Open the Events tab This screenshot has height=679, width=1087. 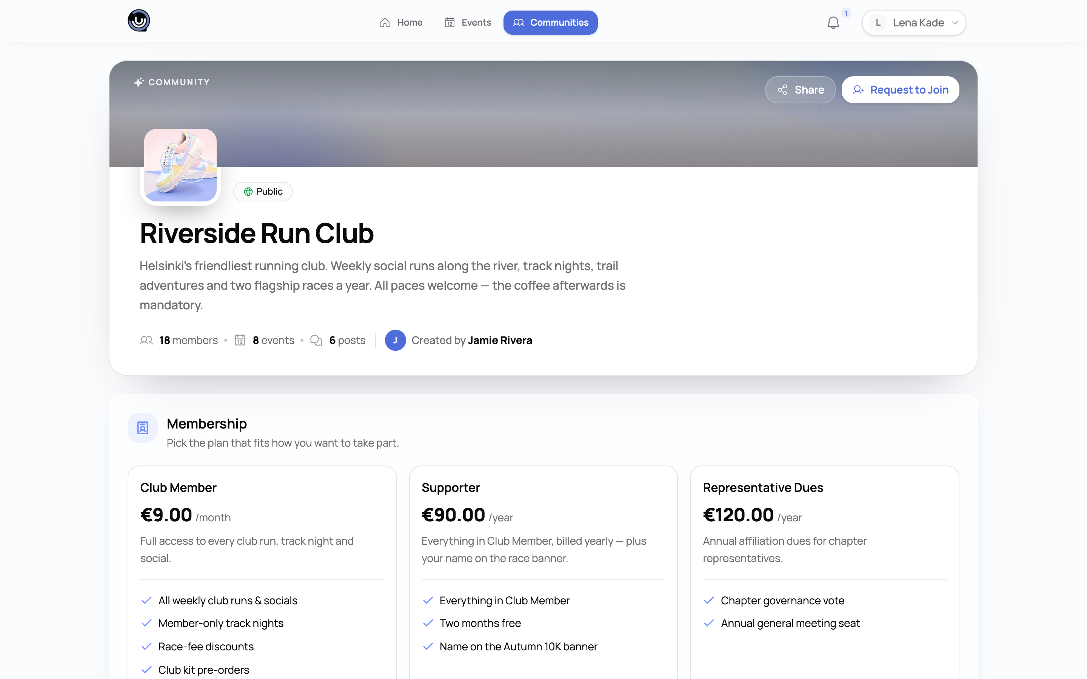(x=468, y=23)
